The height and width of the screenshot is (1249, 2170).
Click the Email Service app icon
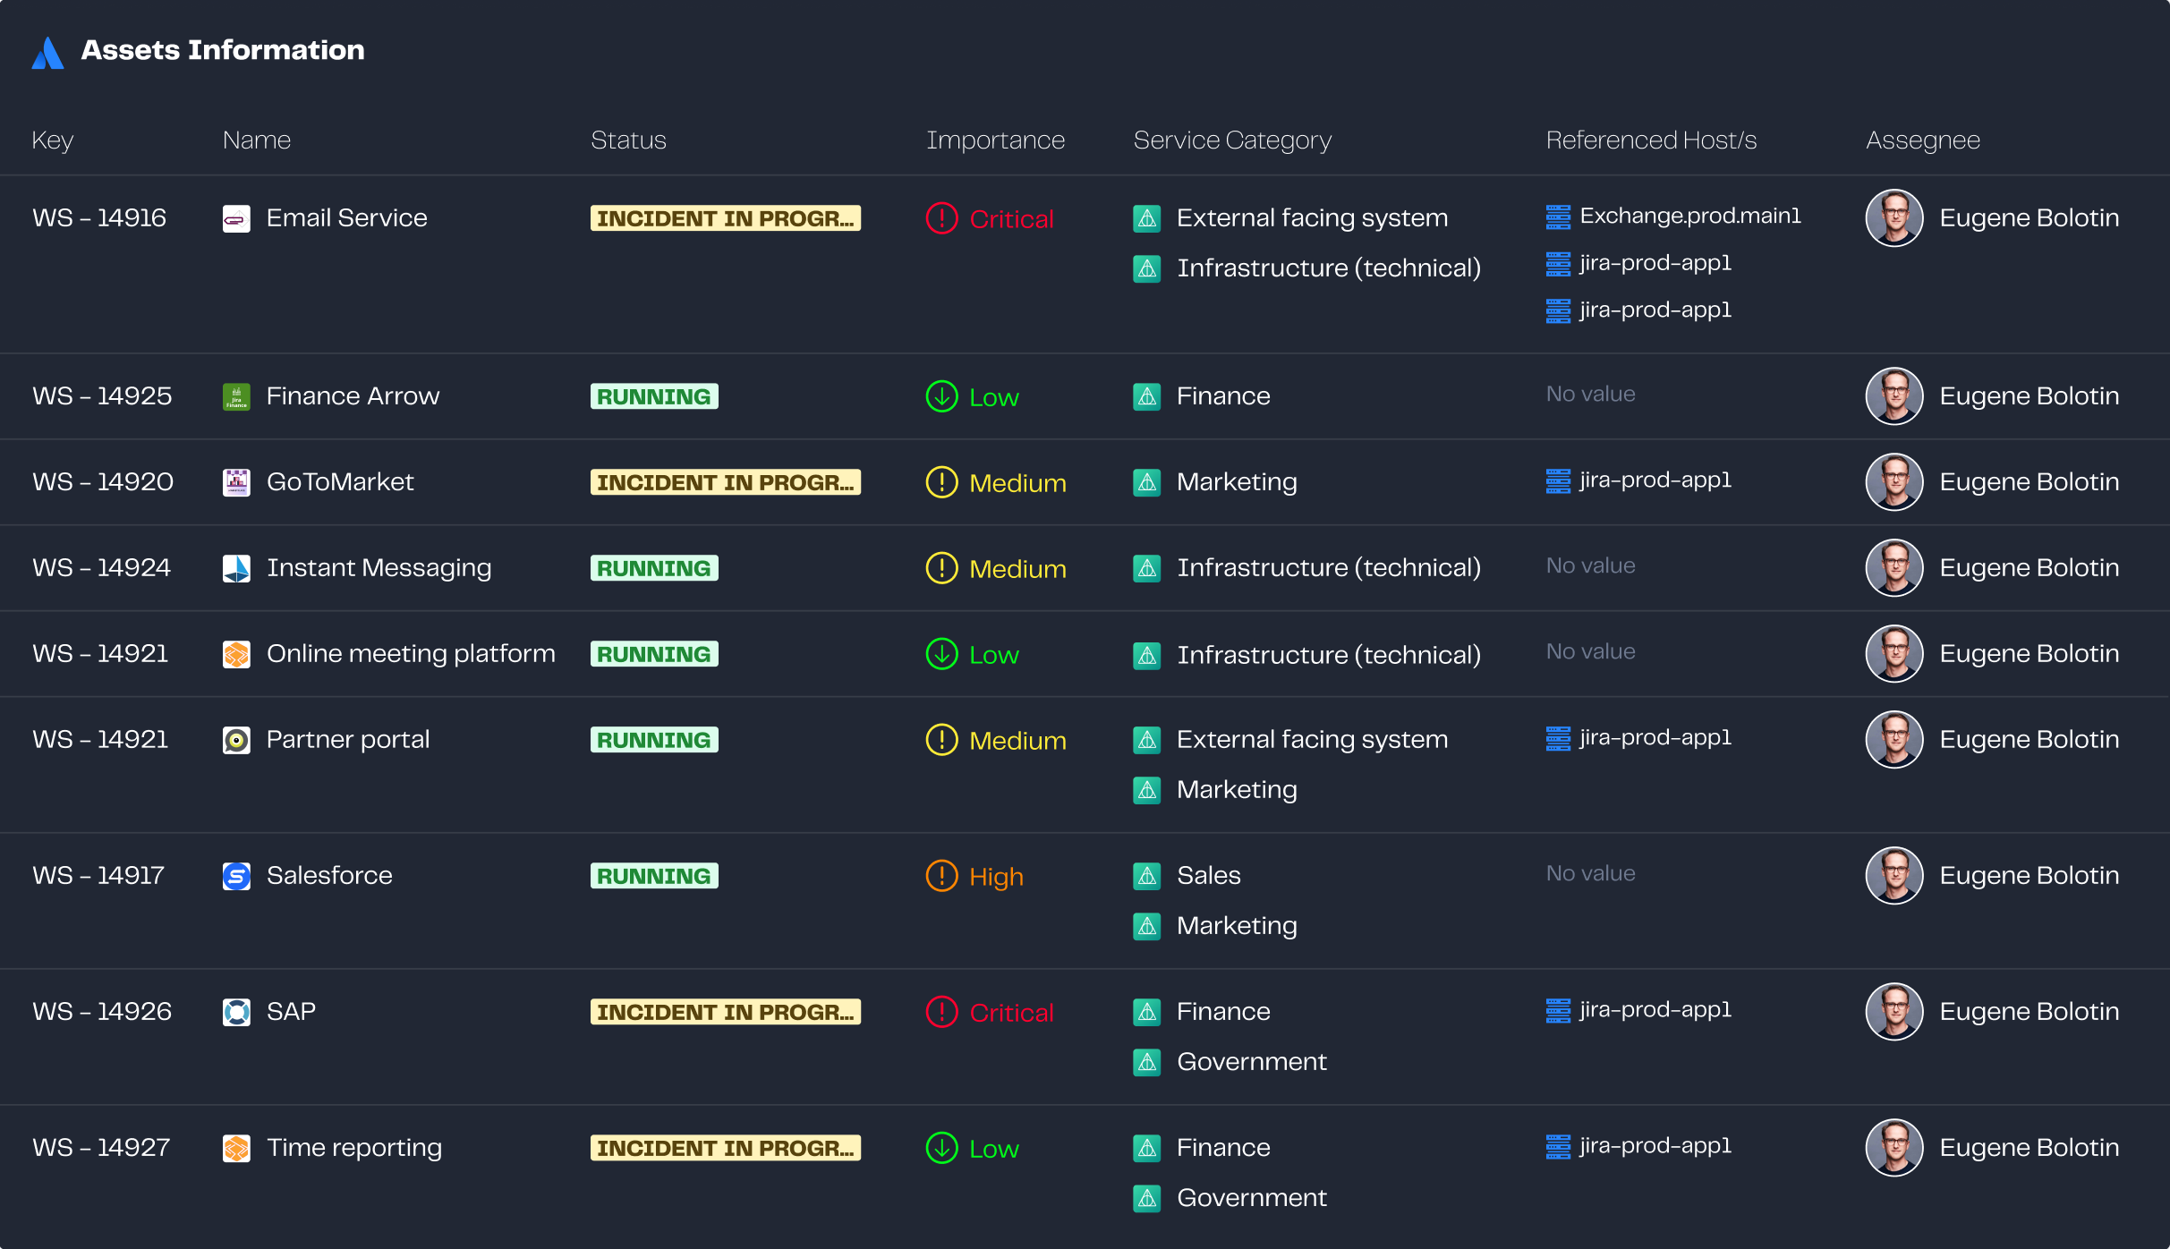tap(236, 219)
